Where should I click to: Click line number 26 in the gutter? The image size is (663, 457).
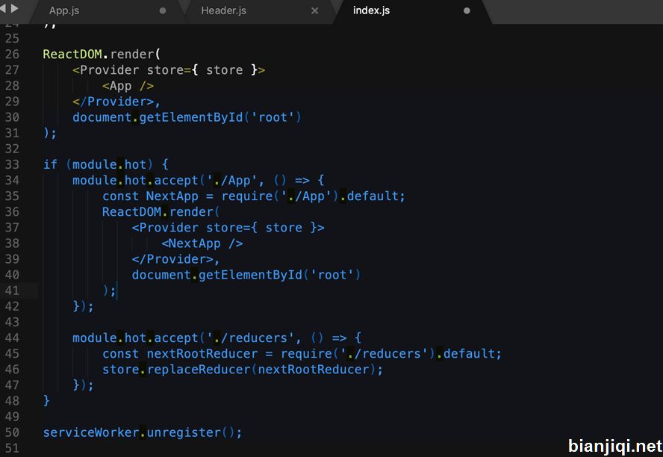(x=12, y=54)
